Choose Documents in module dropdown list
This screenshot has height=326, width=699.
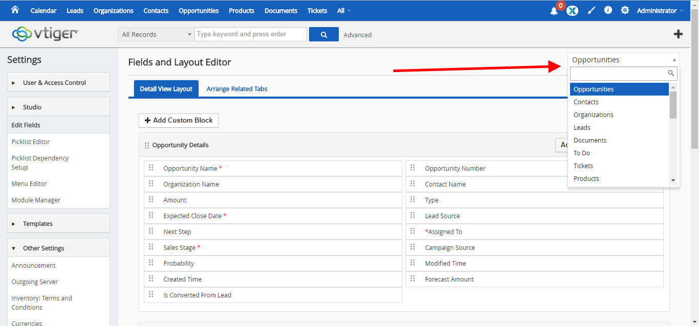click(x=620, y=140)
